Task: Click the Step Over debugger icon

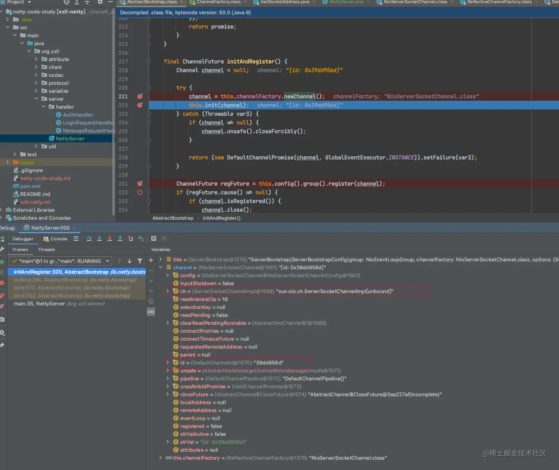Action: (x=89, y=238)
